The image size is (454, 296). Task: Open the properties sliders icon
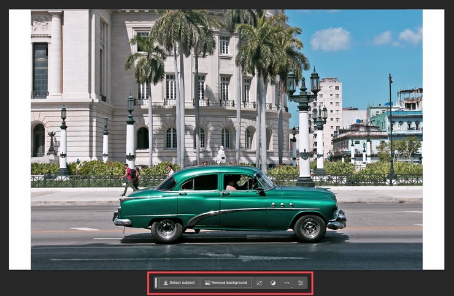(301, 283)
